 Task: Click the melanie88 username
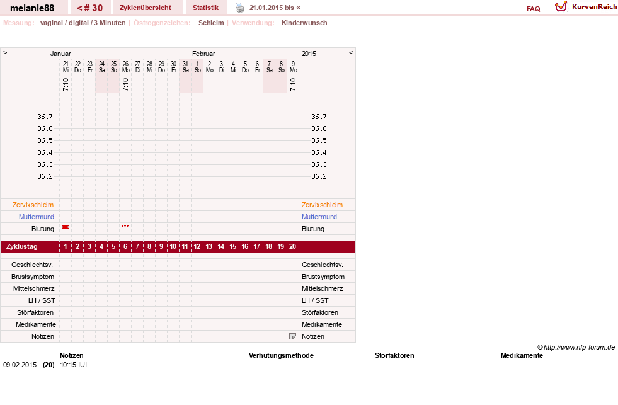pyautogui.click(x=32, y=8)
